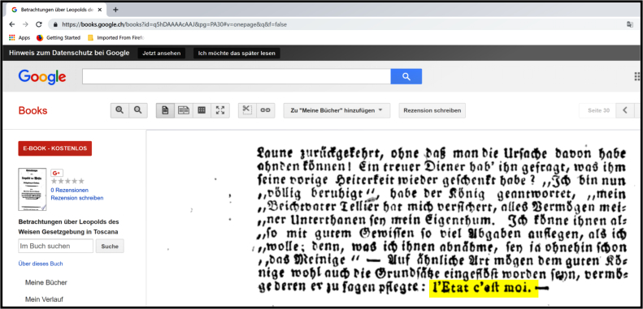Open 'Zu Meine Bücher hinzufügen' dropdown
Screen dimensions: 643x309
click(337, 110)
